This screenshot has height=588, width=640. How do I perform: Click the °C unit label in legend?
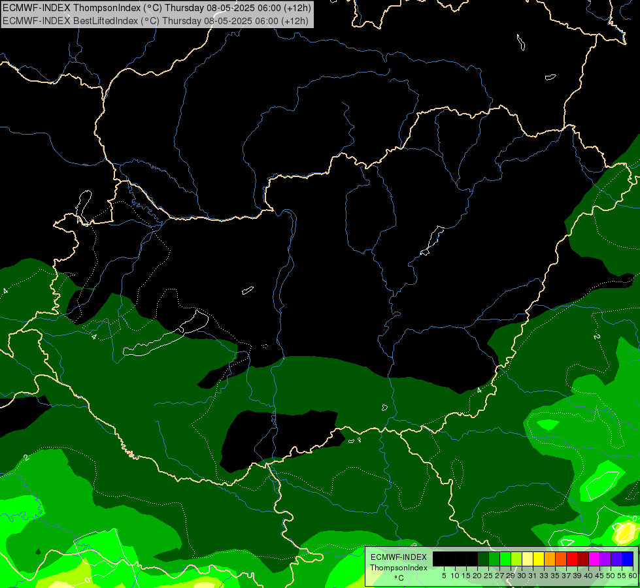click(399, 578)
